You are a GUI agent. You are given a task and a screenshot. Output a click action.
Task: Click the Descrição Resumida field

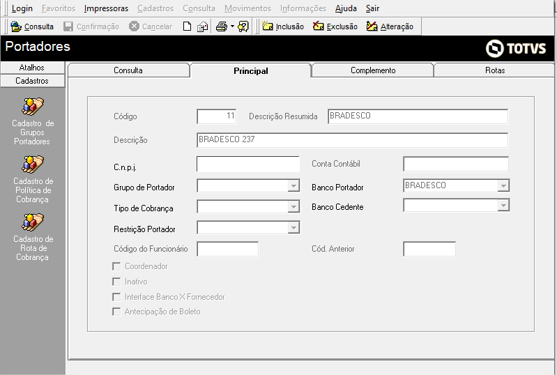tap(418, 116)
